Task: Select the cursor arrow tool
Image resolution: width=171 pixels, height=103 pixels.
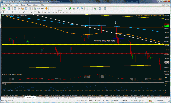Action: [4, 12]
